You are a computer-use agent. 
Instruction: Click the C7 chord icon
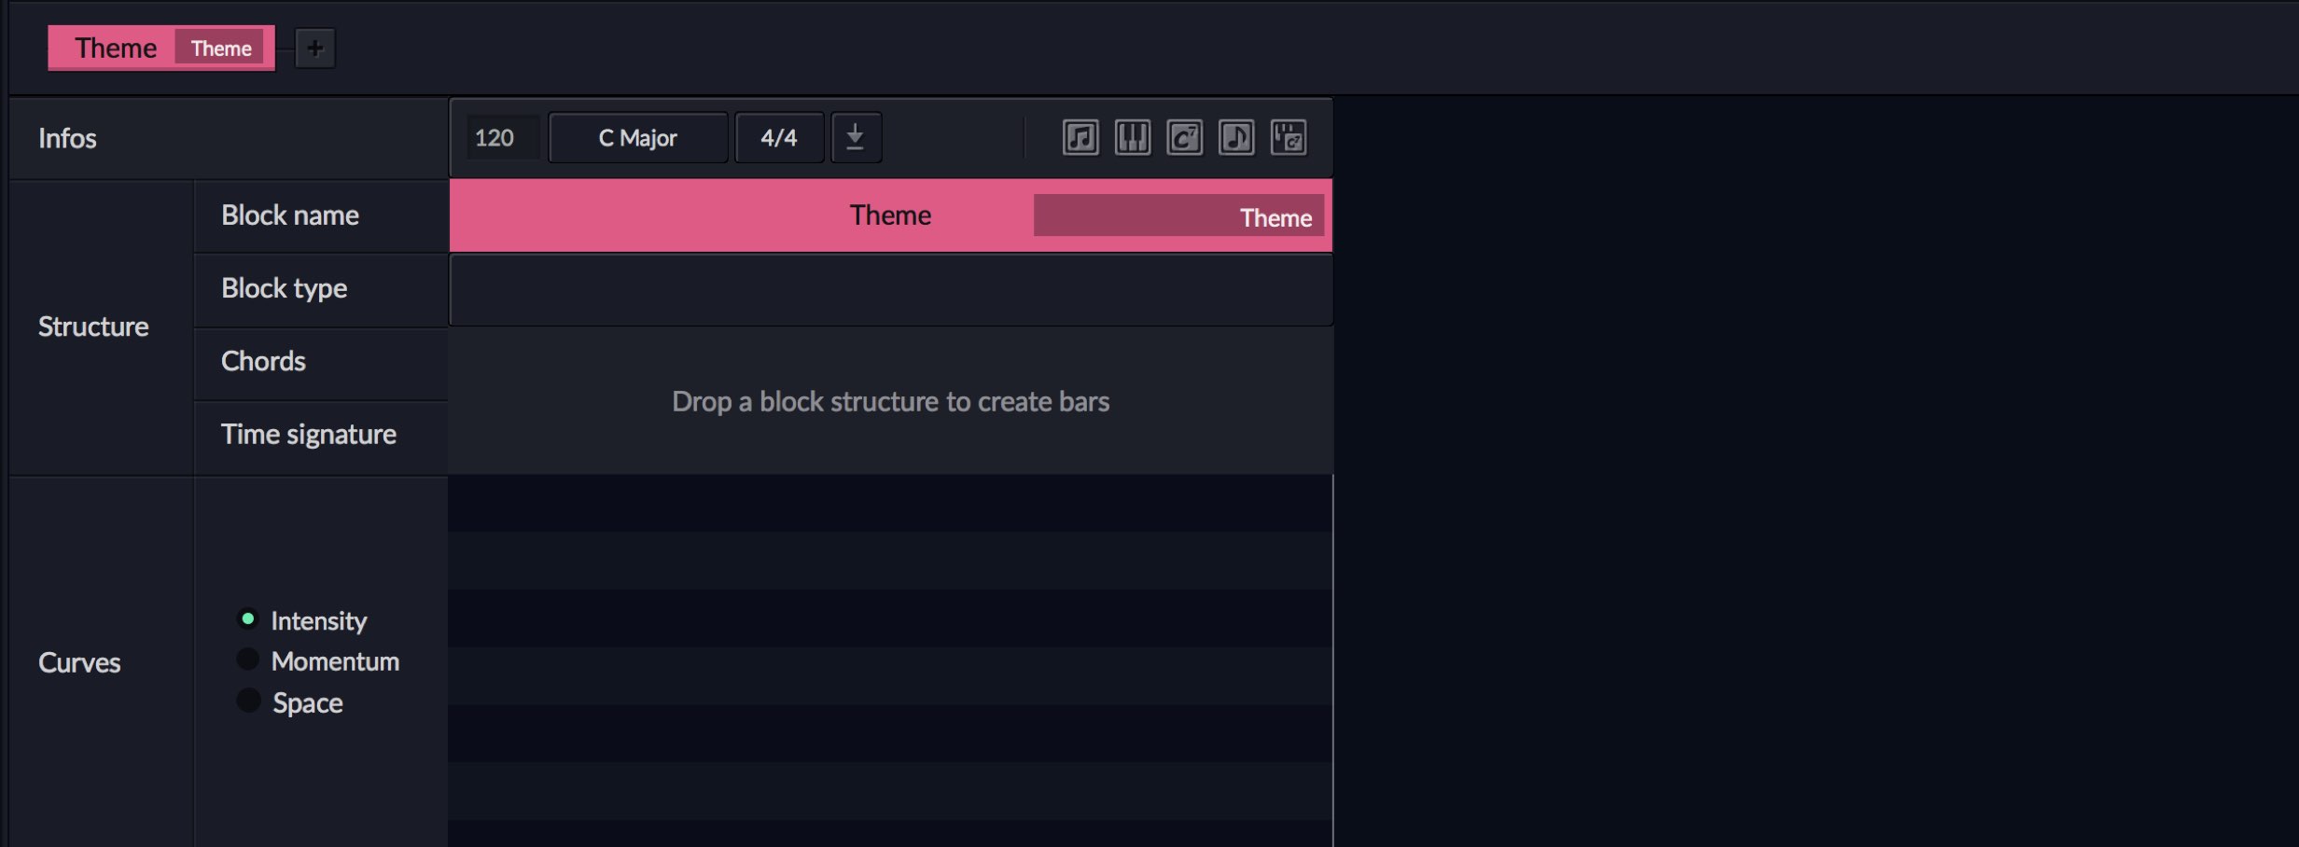click(1185, 138)
